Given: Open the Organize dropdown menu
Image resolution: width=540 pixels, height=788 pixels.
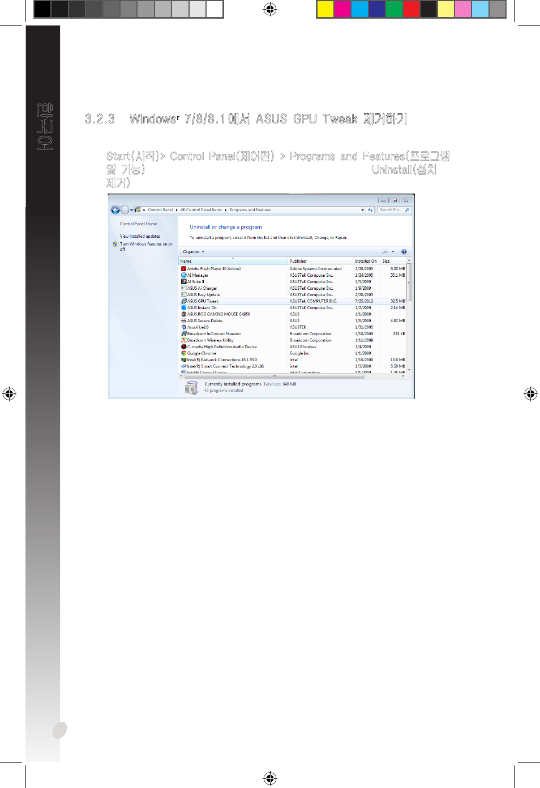Looking at the screenshot, I should click(194, 252).
